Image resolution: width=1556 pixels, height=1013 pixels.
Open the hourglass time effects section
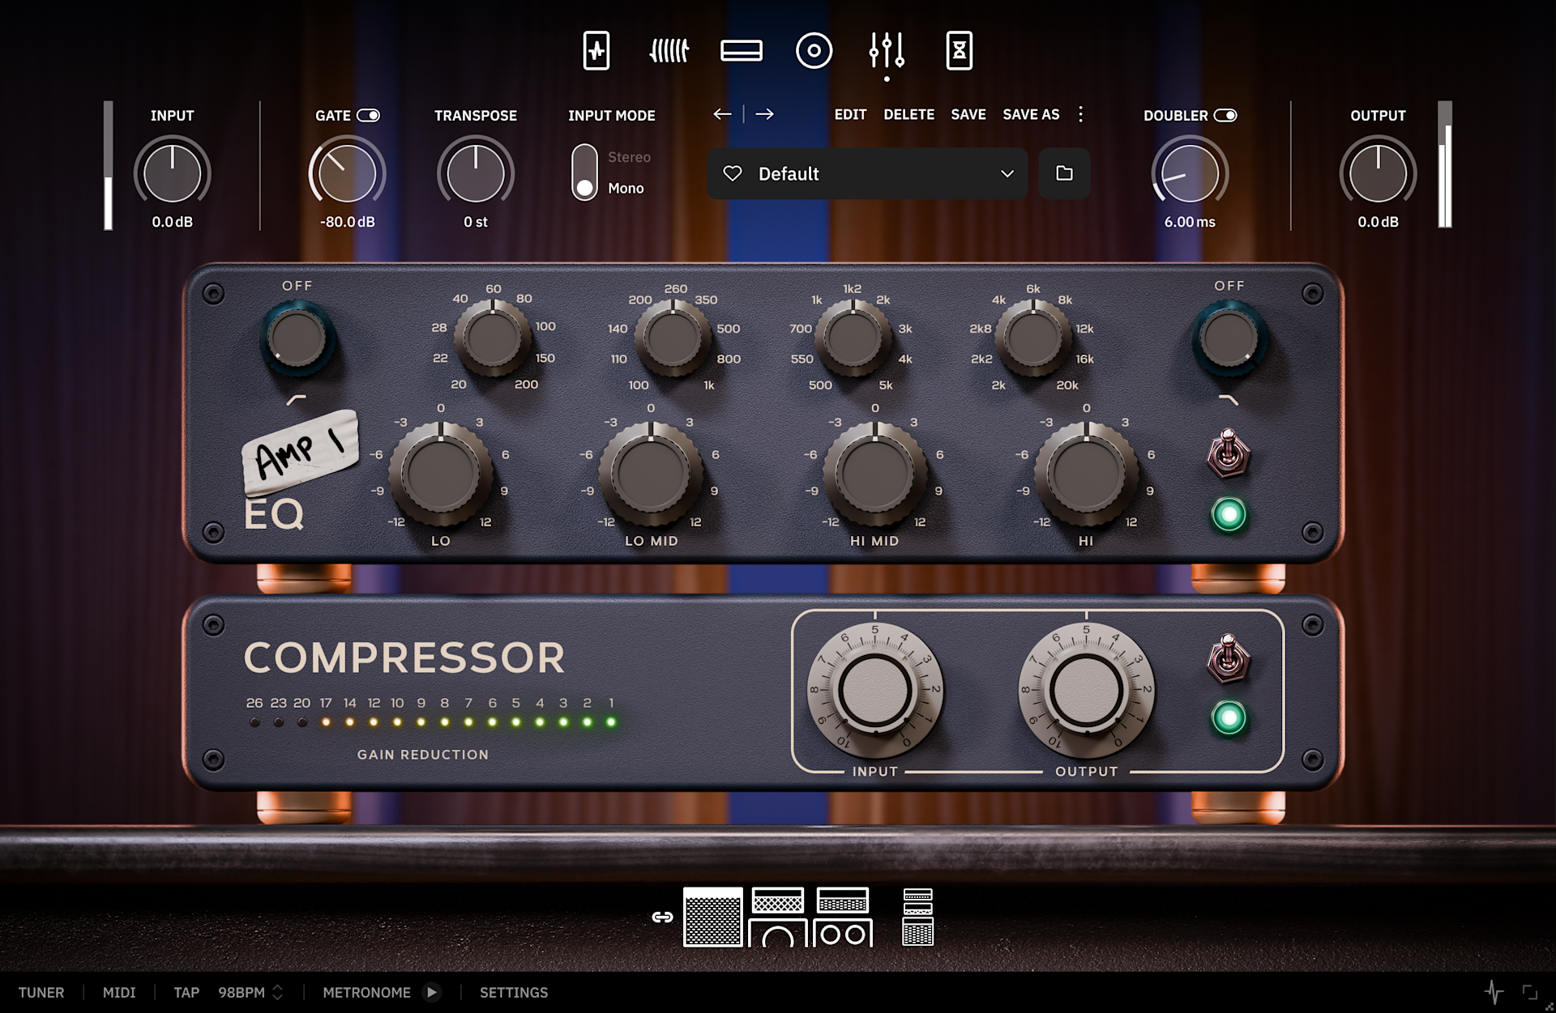coord(959,51)
